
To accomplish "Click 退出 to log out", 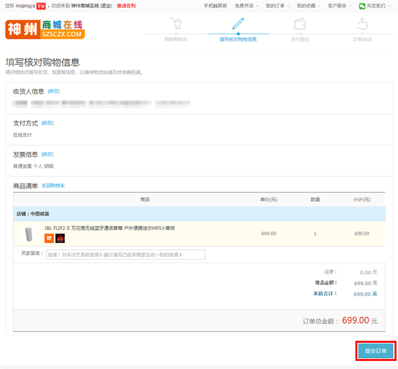I will [106, 6].
